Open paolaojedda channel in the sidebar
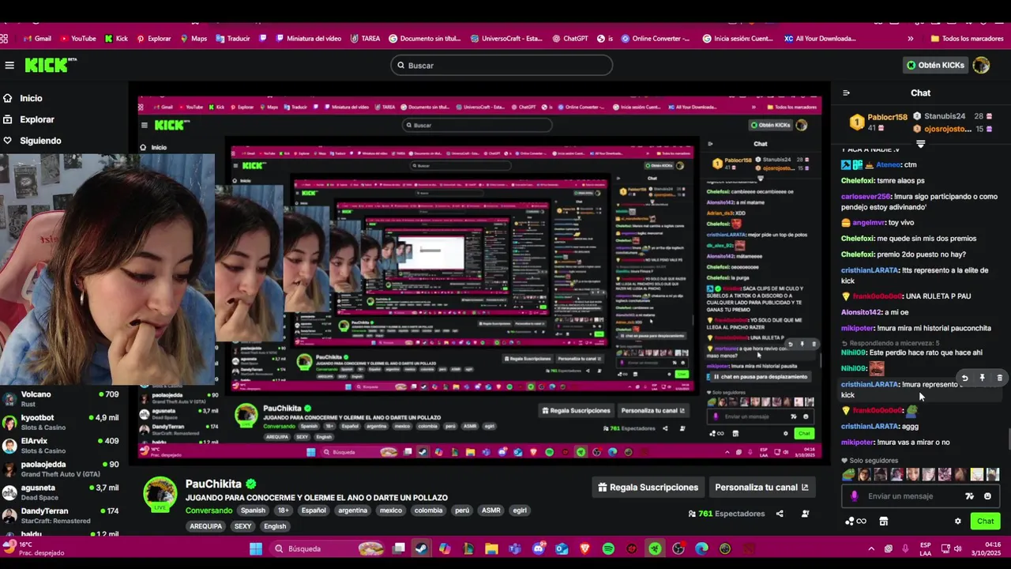The image size is (1011, 569). pyautogui.click(x=62, y=469)
